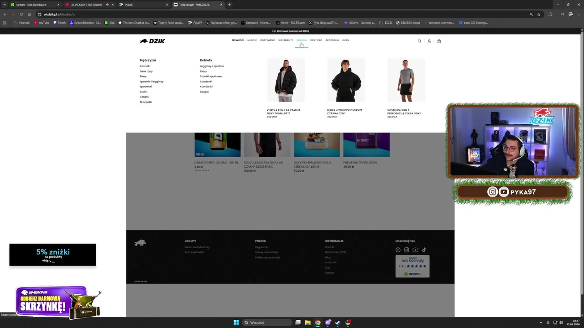Open the BLOG menu item
Viewport: 584px width, 328px height.
345,40
